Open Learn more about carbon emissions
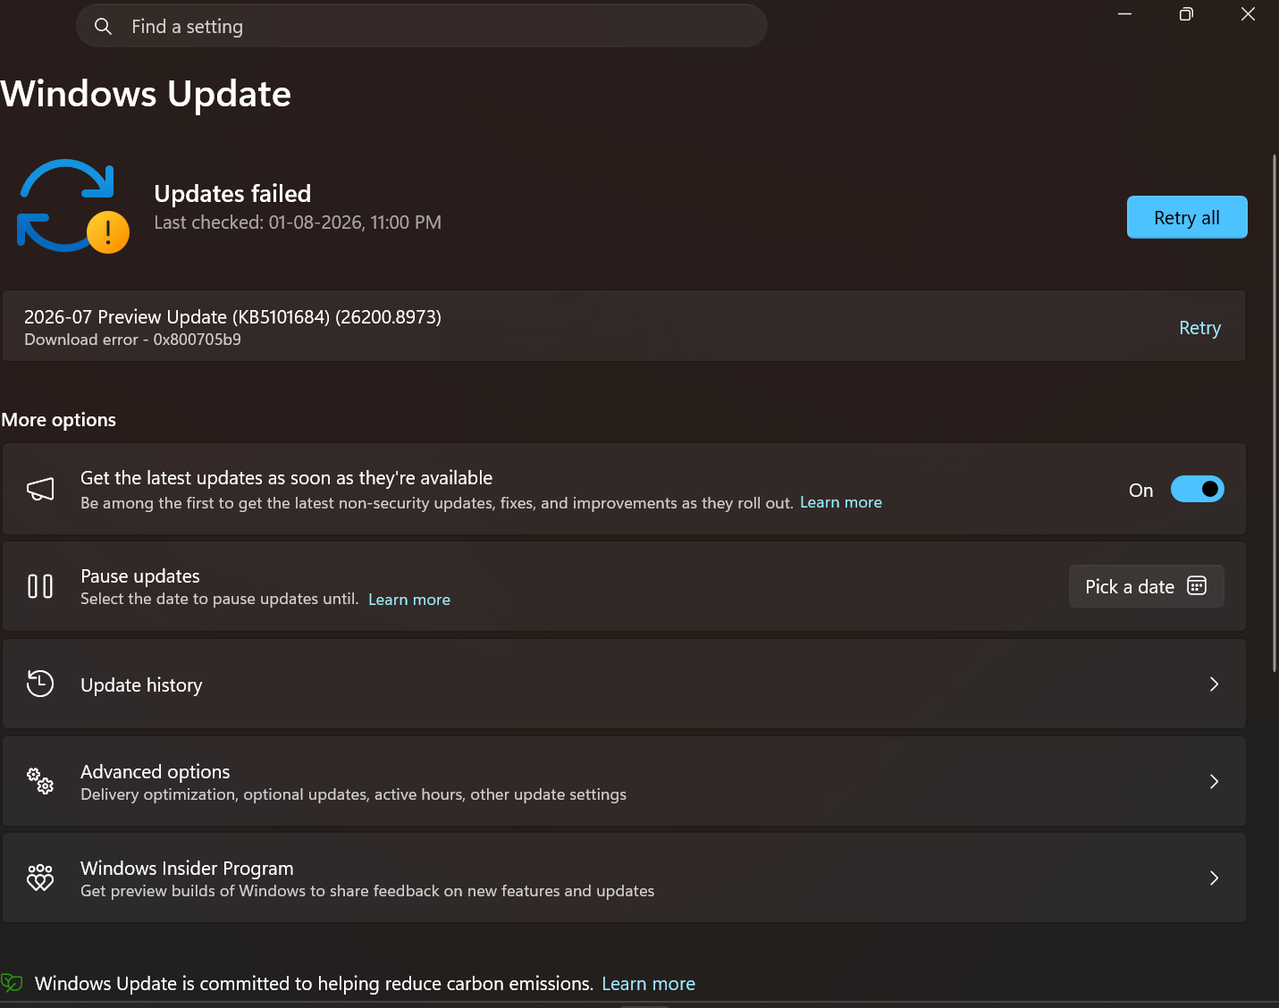 pos(648,984)
